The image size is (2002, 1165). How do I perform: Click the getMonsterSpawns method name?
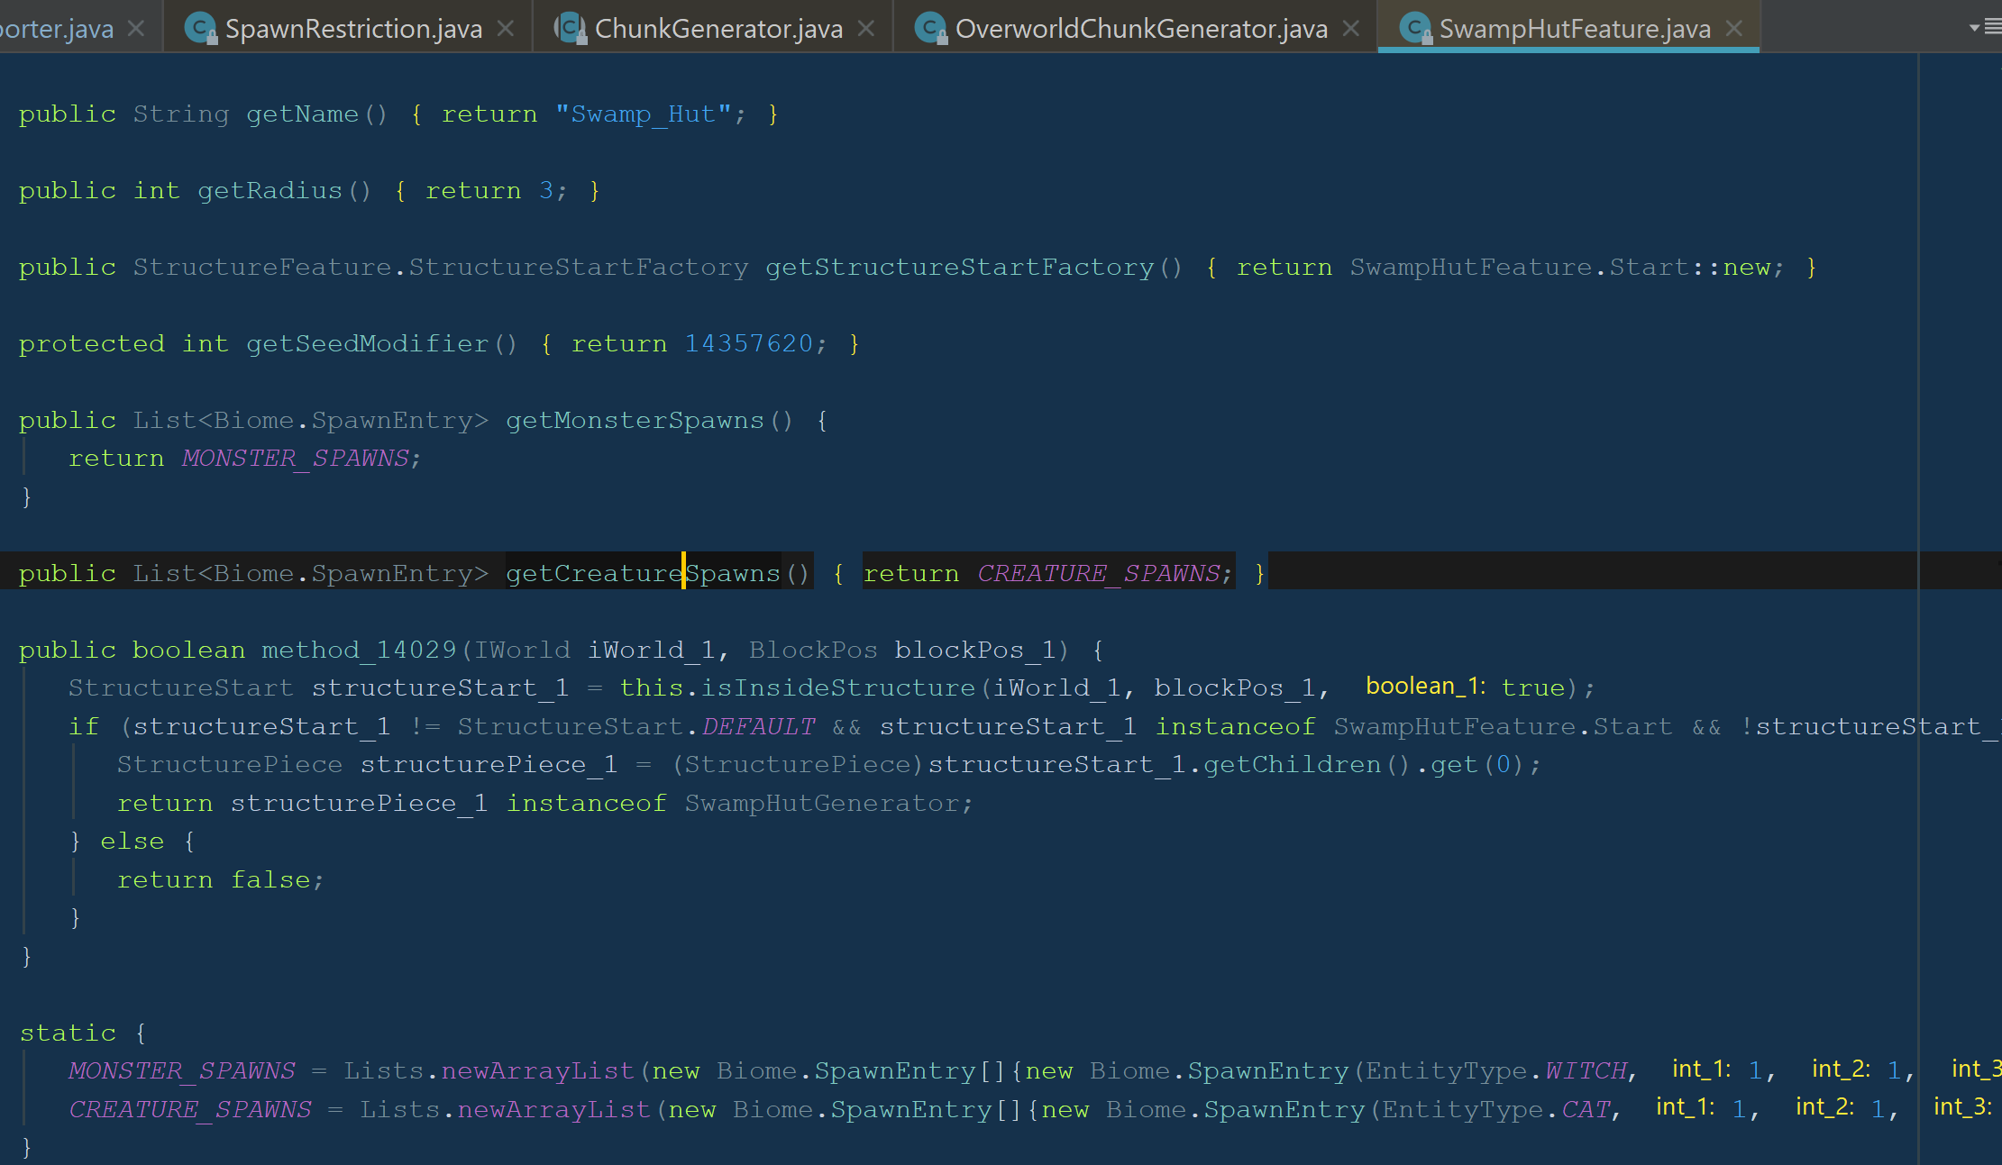pos(635,421)
